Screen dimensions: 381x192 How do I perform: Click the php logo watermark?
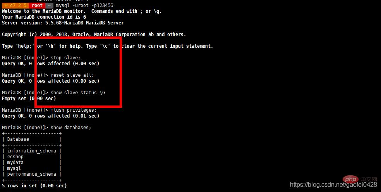pyautogui.click(x=350, y=180)
